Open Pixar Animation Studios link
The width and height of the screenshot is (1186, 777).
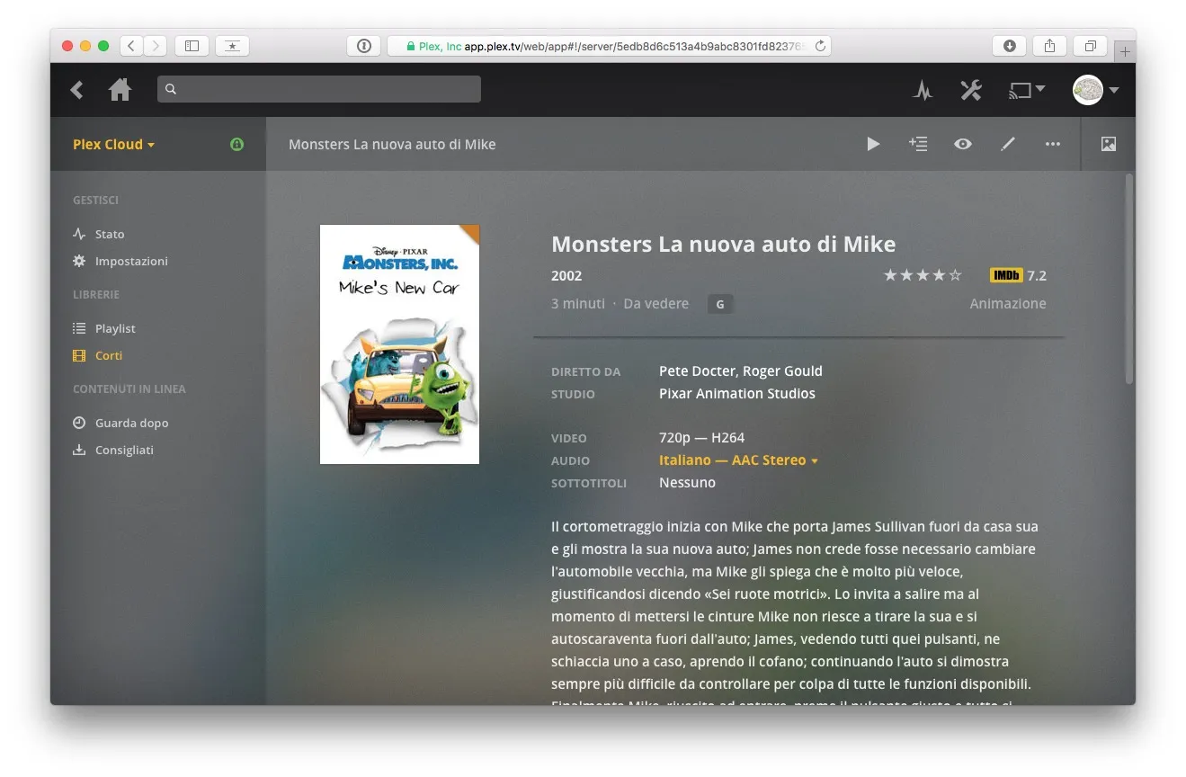pos(737,393)
